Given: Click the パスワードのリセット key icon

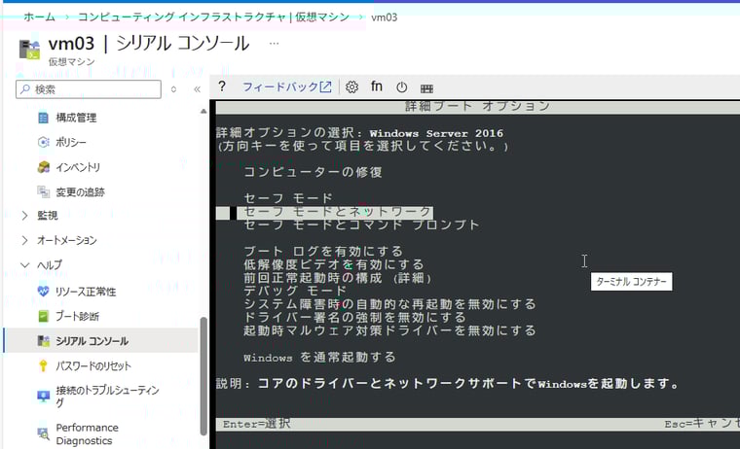Looking at the screenshot, I should click(x=43, y=365).
